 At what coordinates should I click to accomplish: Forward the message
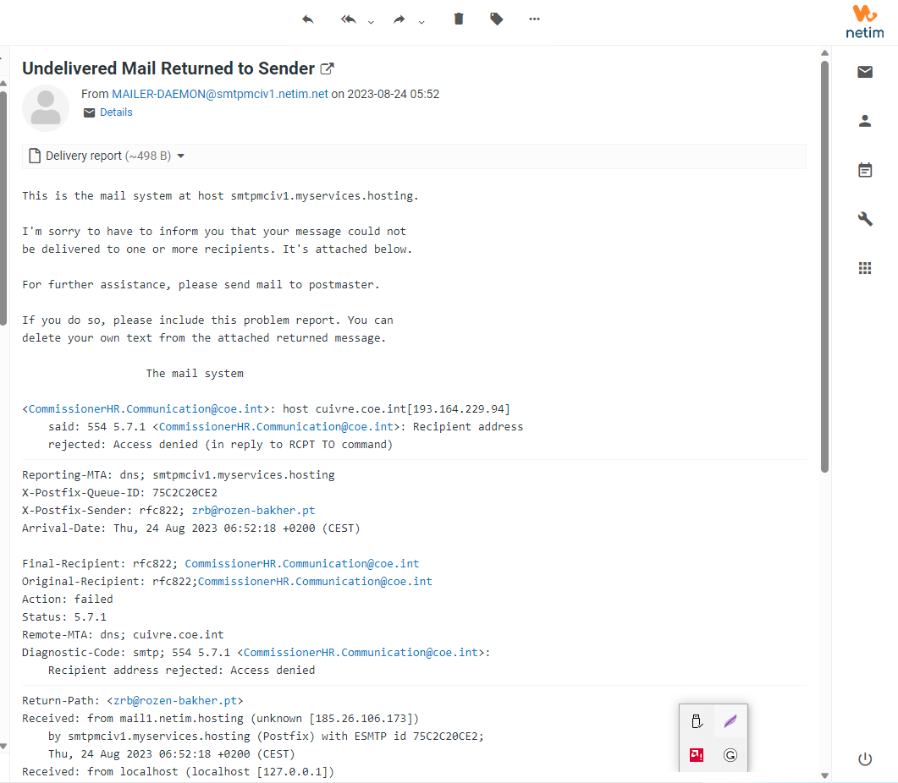398,19
